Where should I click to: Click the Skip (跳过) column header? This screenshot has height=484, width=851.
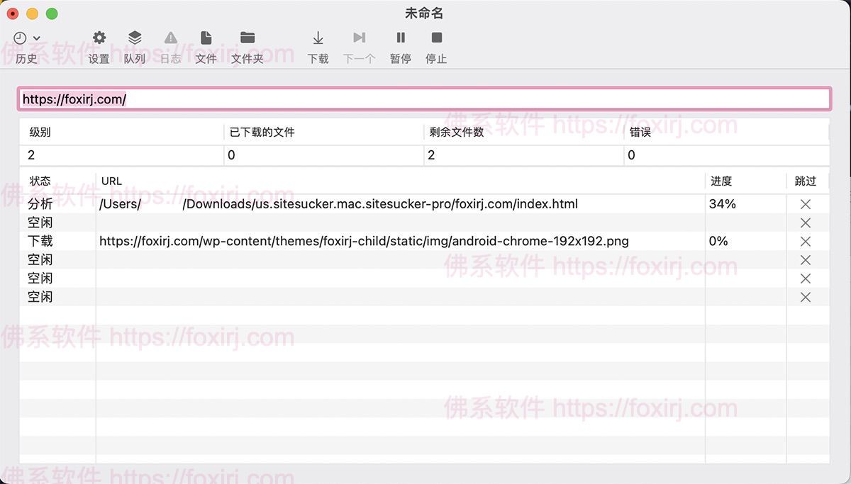pos(806,181)
